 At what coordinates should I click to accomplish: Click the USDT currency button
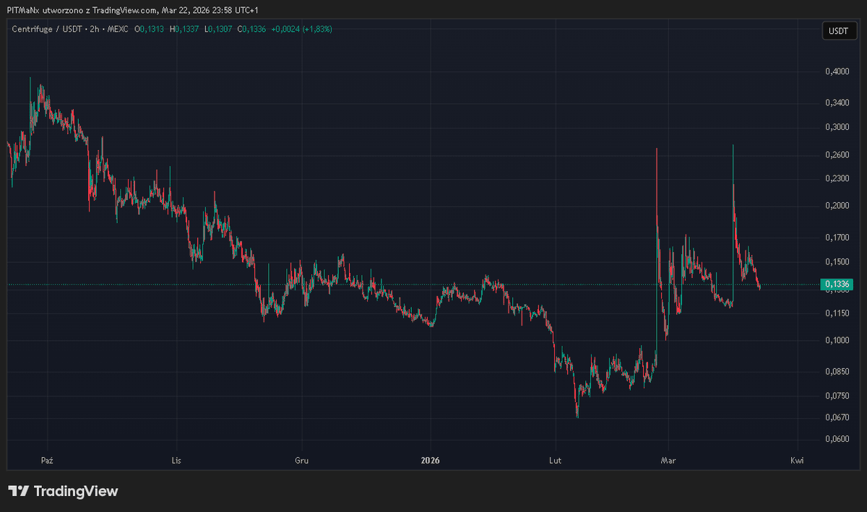[838, 31]
